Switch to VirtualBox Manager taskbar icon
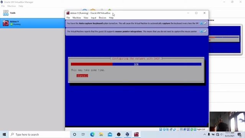Image resolution: width=245 pixels, height=138 pixels. tap(127, 135)
